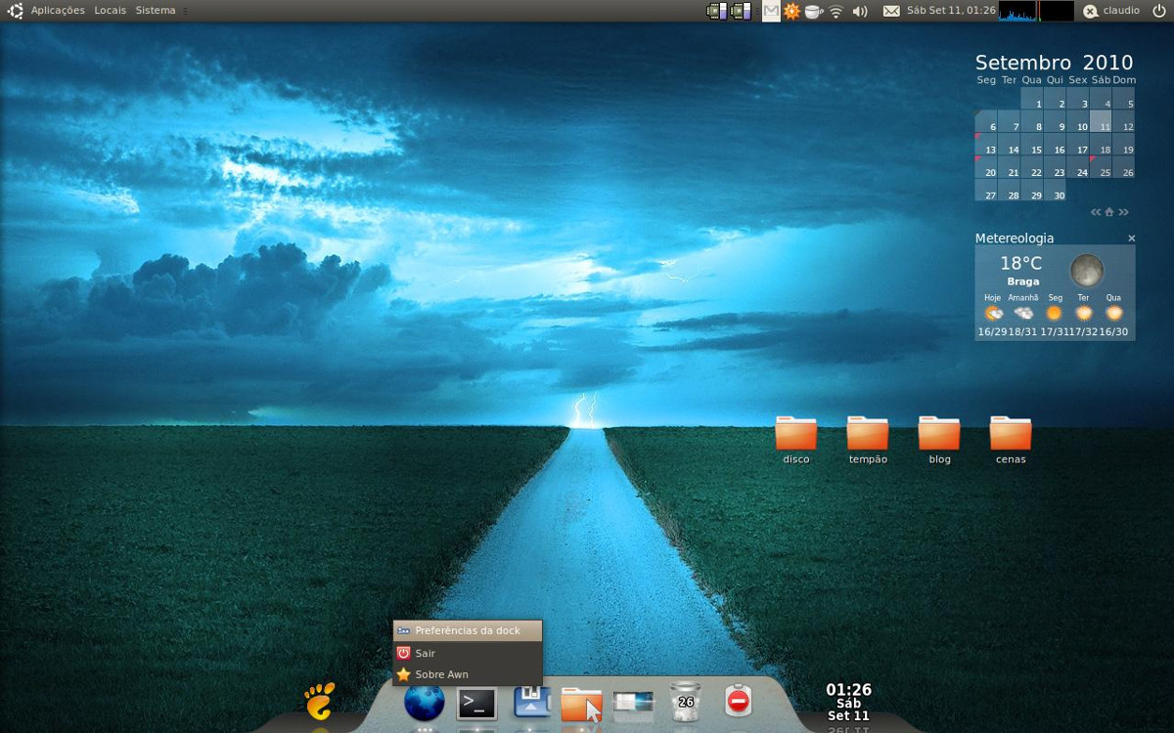Go to next month in calendar widget

coord(1124,212)
